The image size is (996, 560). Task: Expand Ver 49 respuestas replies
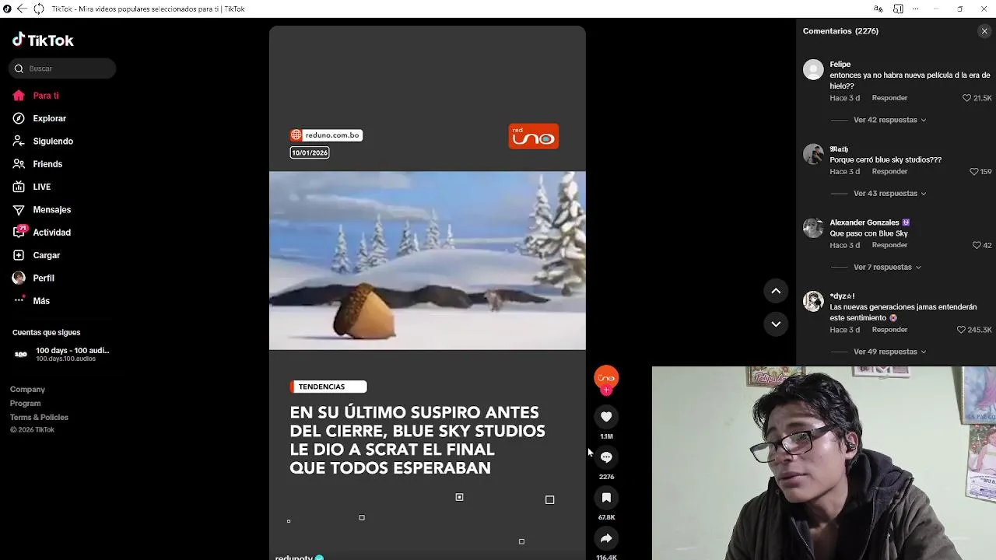click(x=889, y=352)
